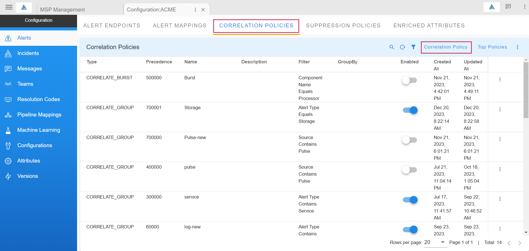Sort by the Precedence column header
The width and height of the screenshot is (529, 251).
click(x=159, y=62)
